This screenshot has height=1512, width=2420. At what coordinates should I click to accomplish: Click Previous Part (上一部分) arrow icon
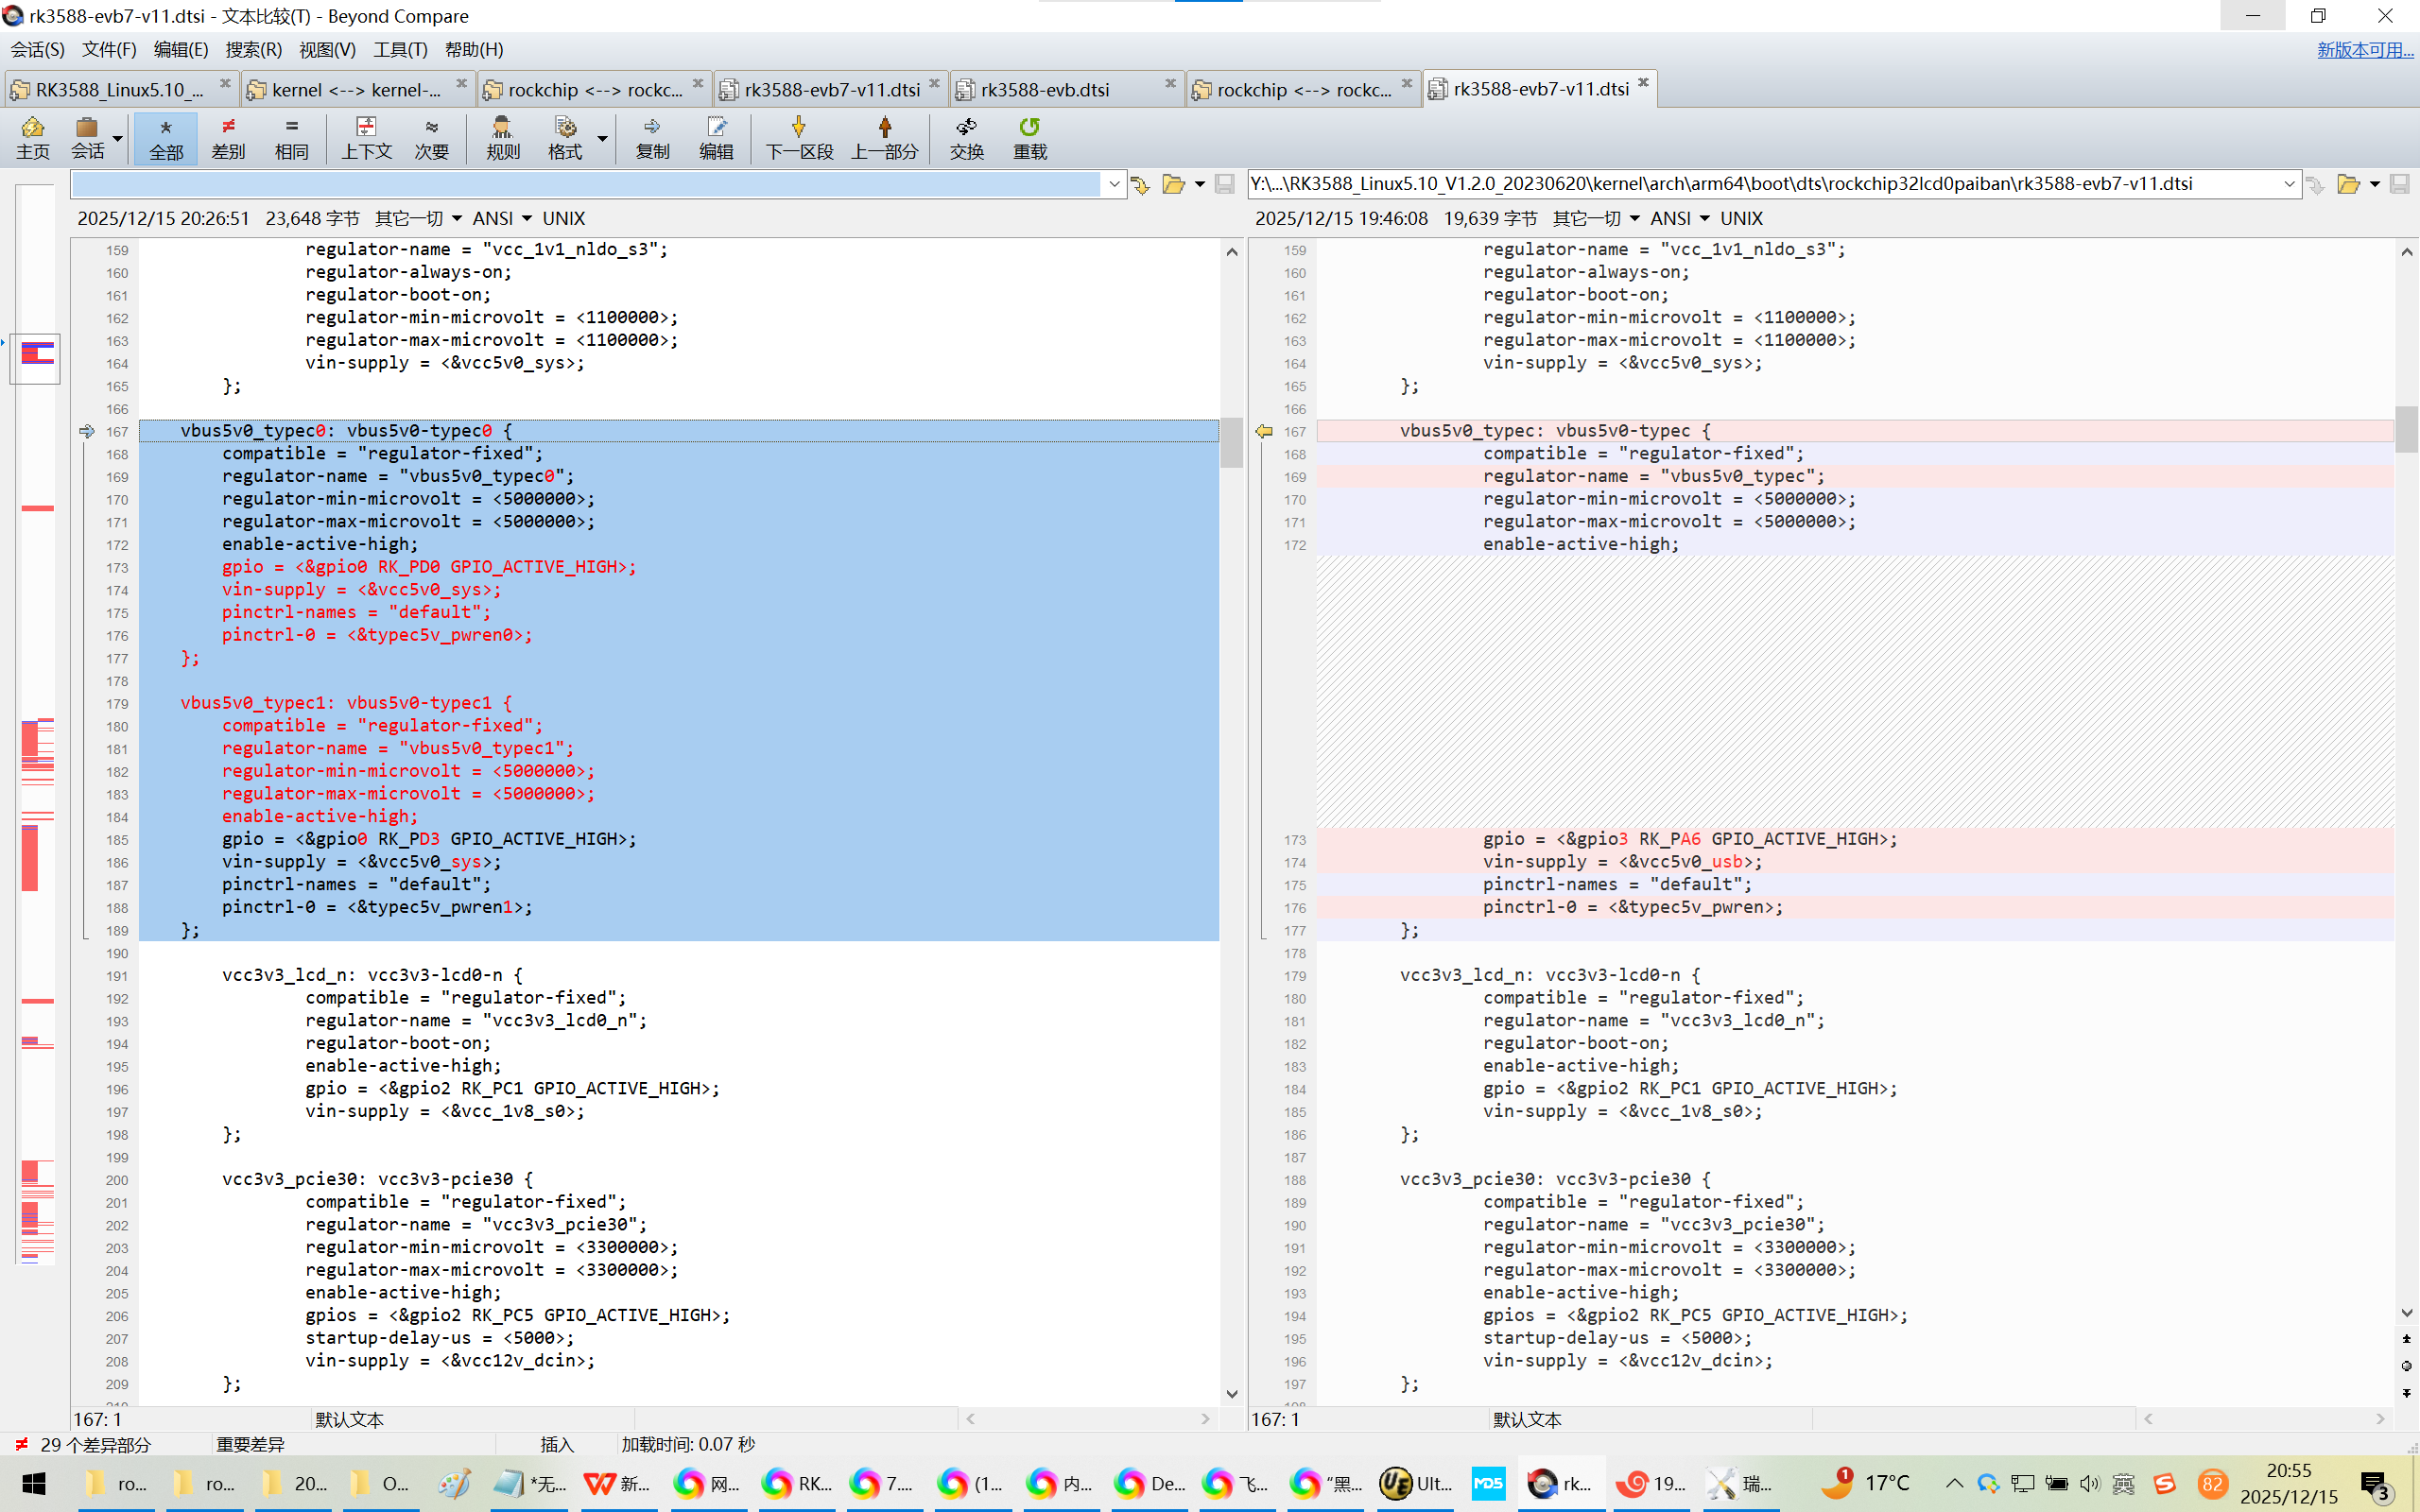884,137
